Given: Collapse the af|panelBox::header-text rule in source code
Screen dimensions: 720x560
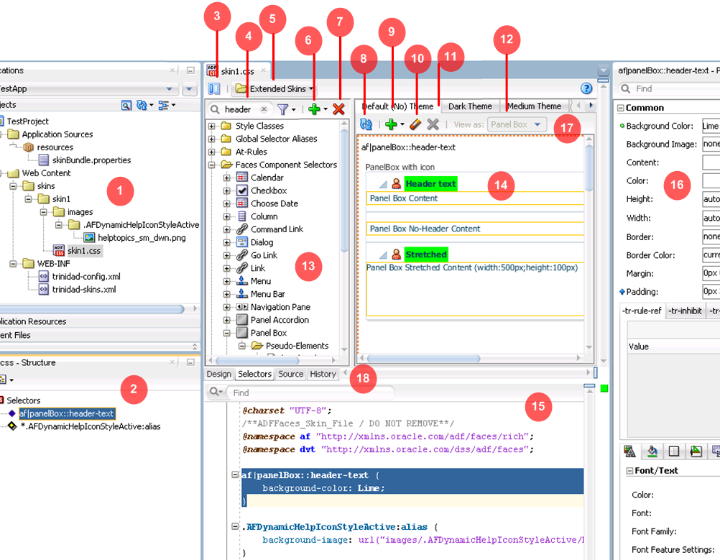Looking at the screenshot, I should point(236,476).
